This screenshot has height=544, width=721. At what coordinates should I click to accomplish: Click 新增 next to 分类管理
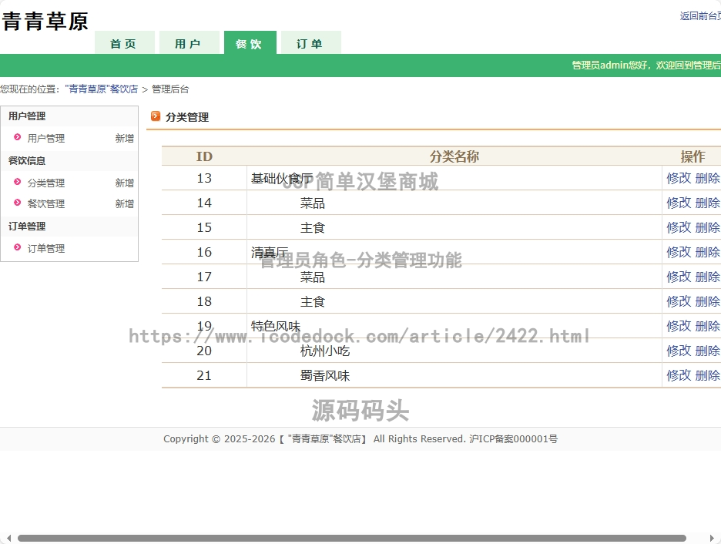[125, 183]
